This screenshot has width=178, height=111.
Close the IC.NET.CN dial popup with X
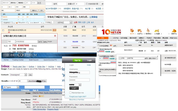(x=158, y=56)
